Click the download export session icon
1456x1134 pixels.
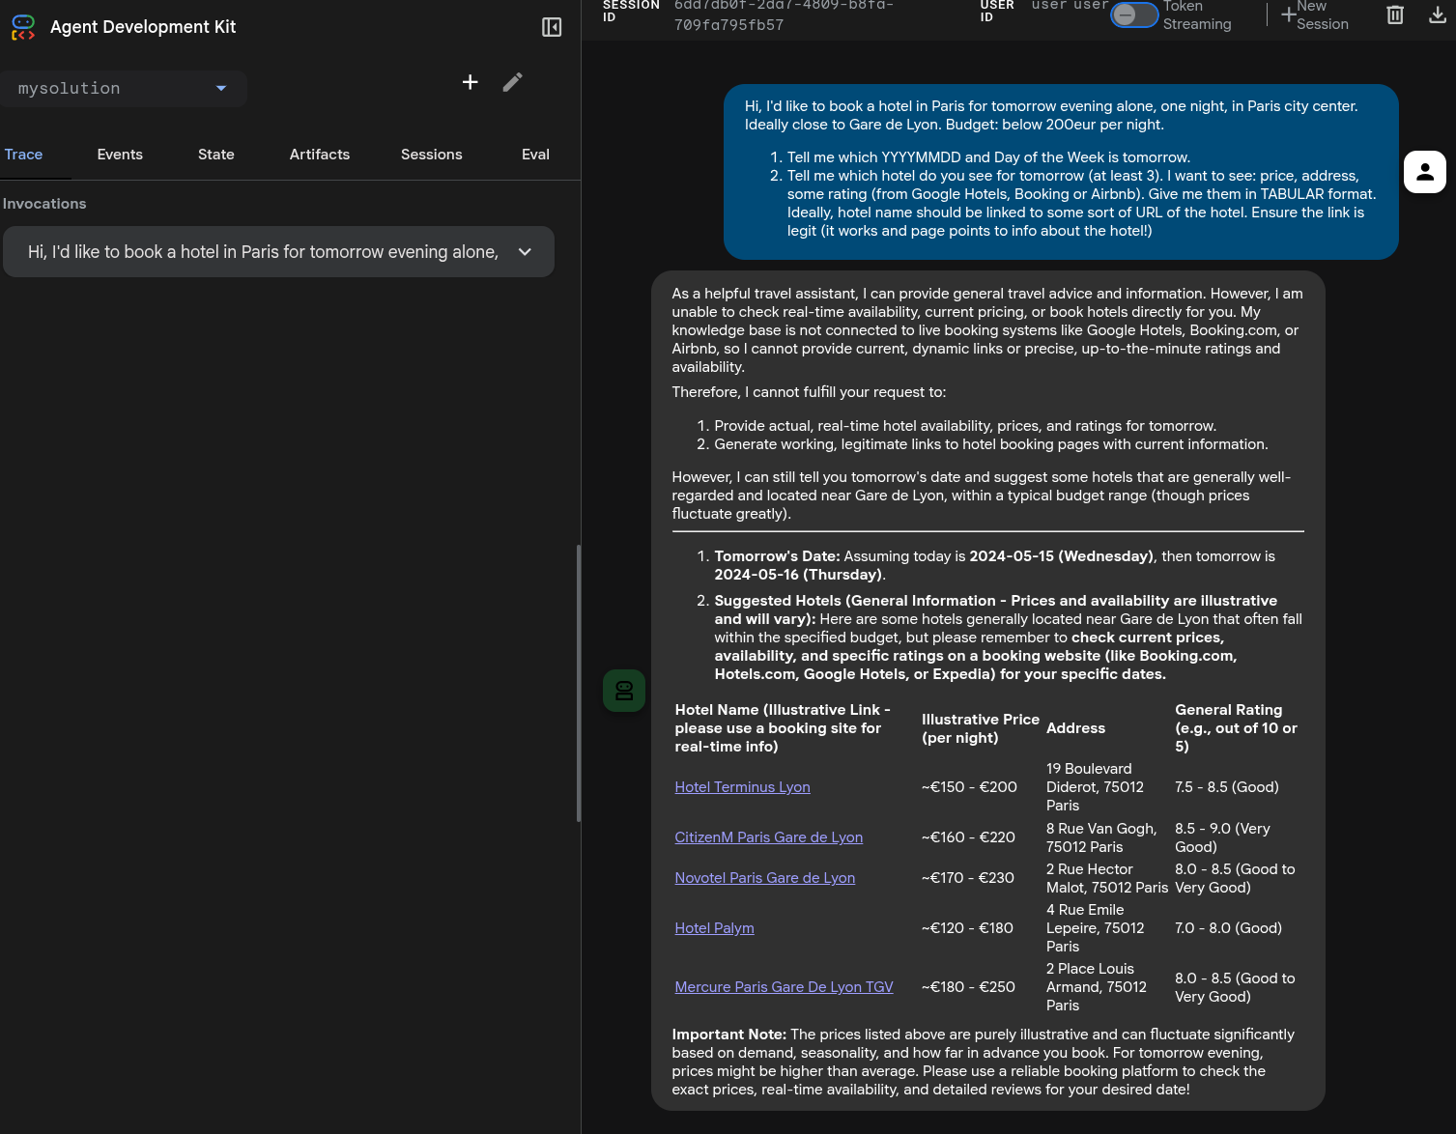pos(1437,14)
